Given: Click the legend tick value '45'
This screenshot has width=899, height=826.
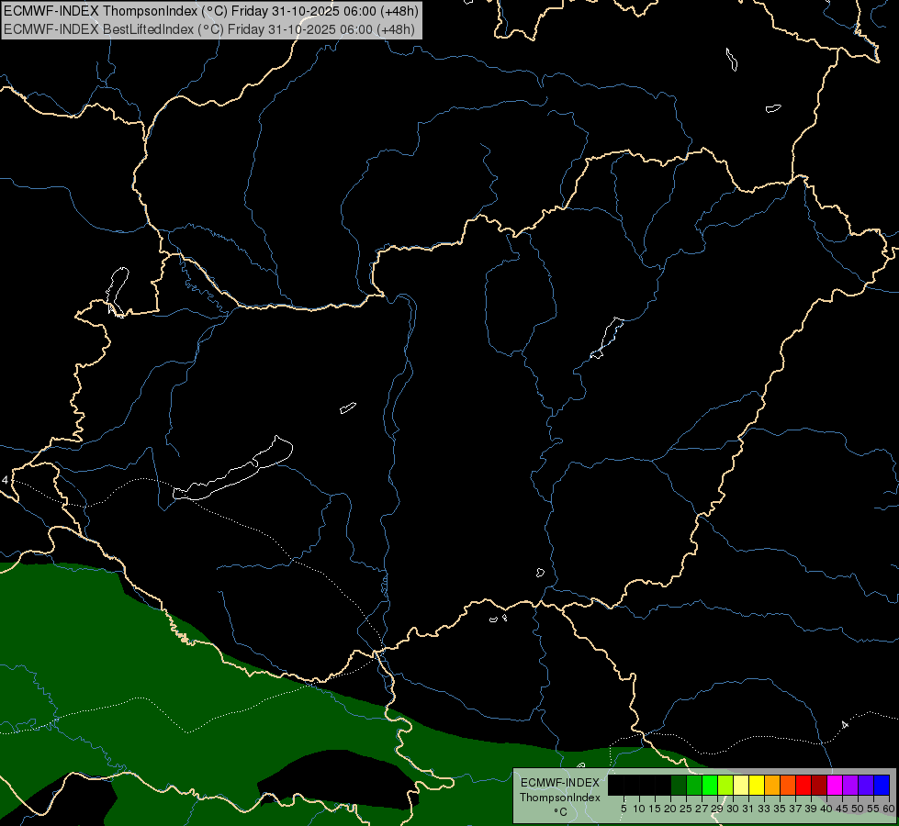Looking at the screenshot, I should tap(842, 809).
